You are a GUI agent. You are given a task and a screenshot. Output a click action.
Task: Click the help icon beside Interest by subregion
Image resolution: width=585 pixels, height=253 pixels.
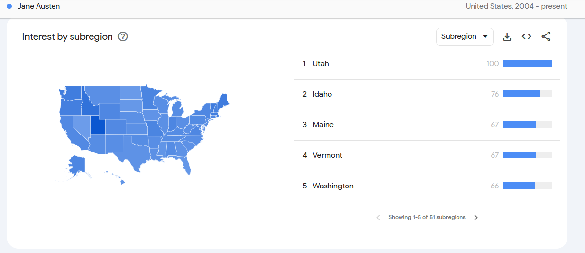[x=123, y=37]
